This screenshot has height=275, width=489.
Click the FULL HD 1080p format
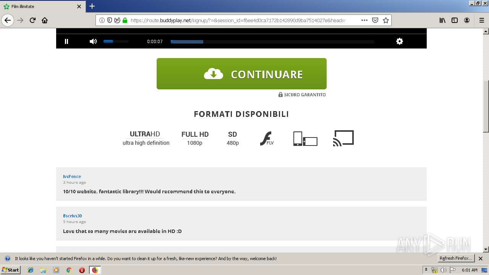[195, 138]
